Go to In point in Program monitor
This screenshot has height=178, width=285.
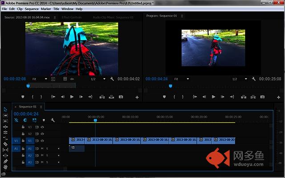click(x=195, y=97)
